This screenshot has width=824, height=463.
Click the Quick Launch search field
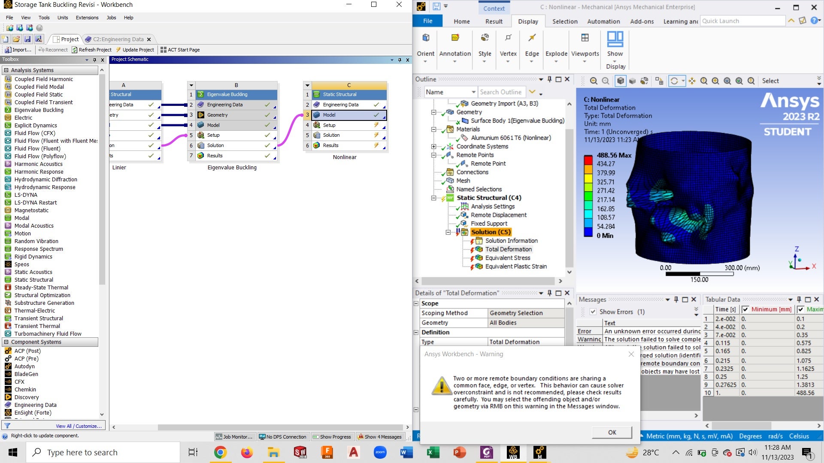[742, 21]
